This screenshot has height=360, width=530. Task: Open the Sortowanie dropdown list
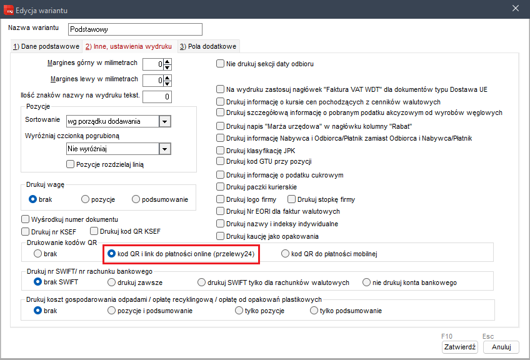pos(165,121)
